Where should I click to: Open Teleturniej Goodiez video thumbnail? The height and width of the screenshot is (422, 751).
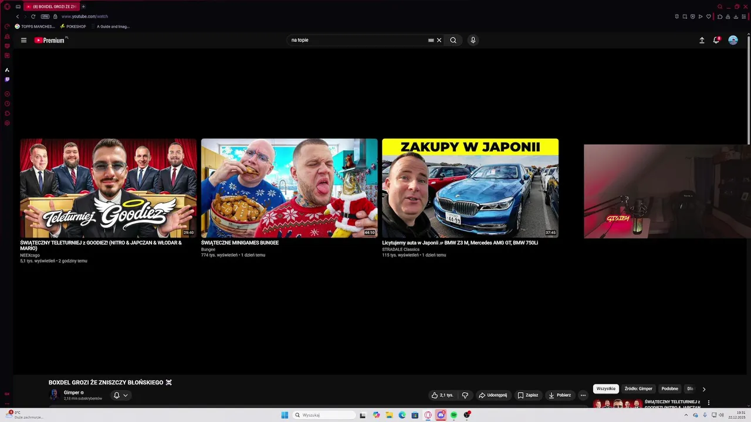tap(109, 188)
